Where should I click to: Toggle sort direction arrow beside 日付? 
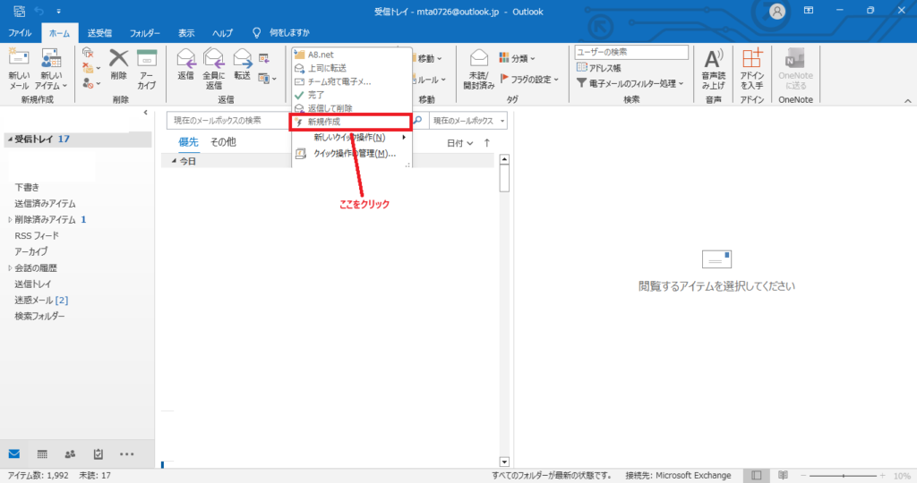point(487,143)
